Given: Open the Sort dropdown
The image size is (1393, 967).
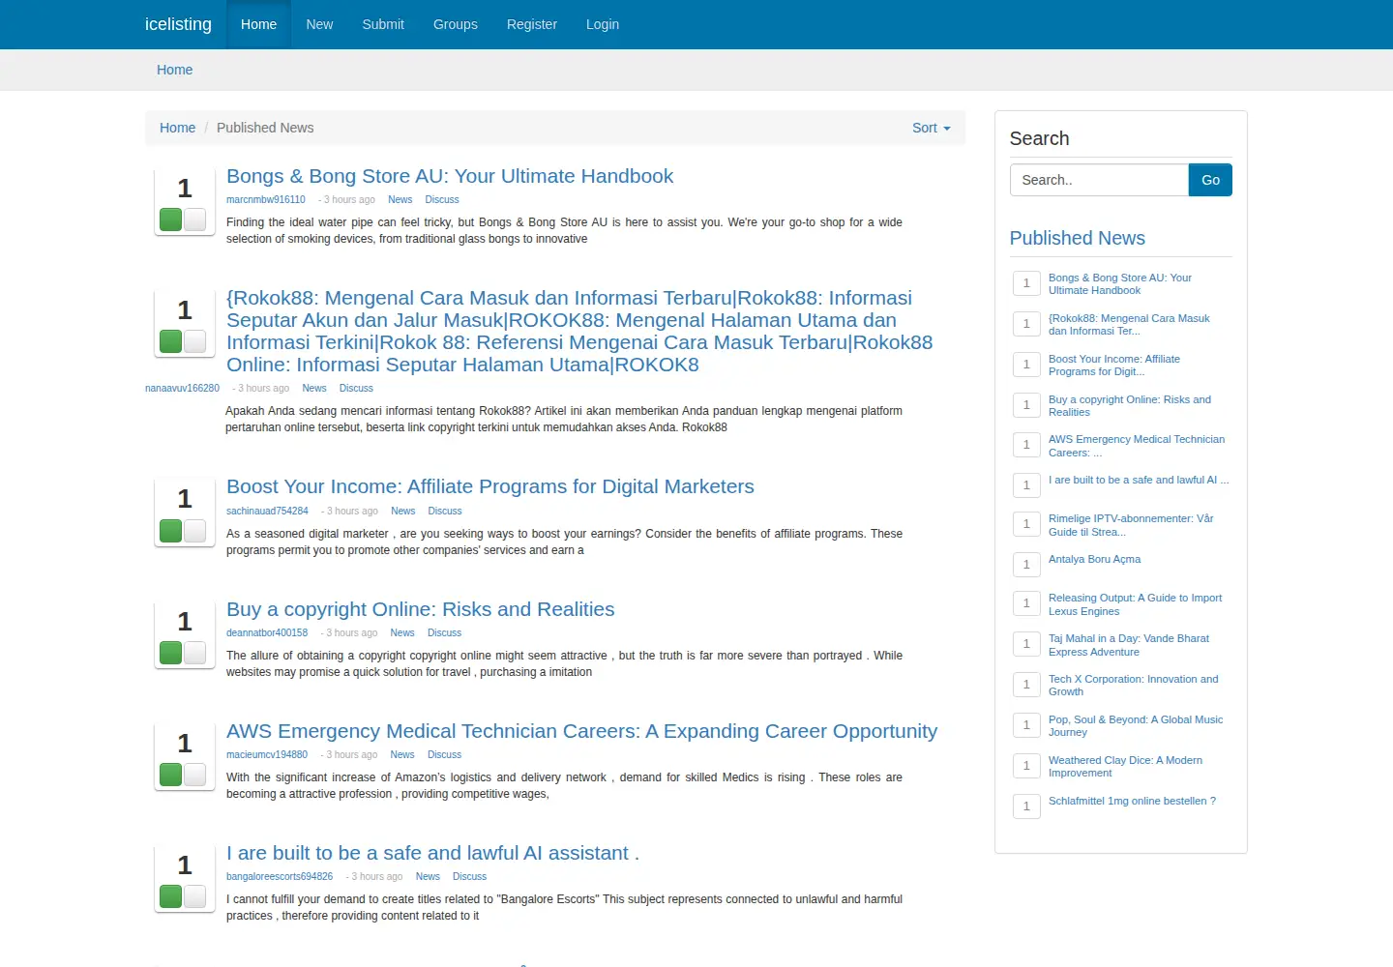Looking at the screenshot, I should [931, 128].
